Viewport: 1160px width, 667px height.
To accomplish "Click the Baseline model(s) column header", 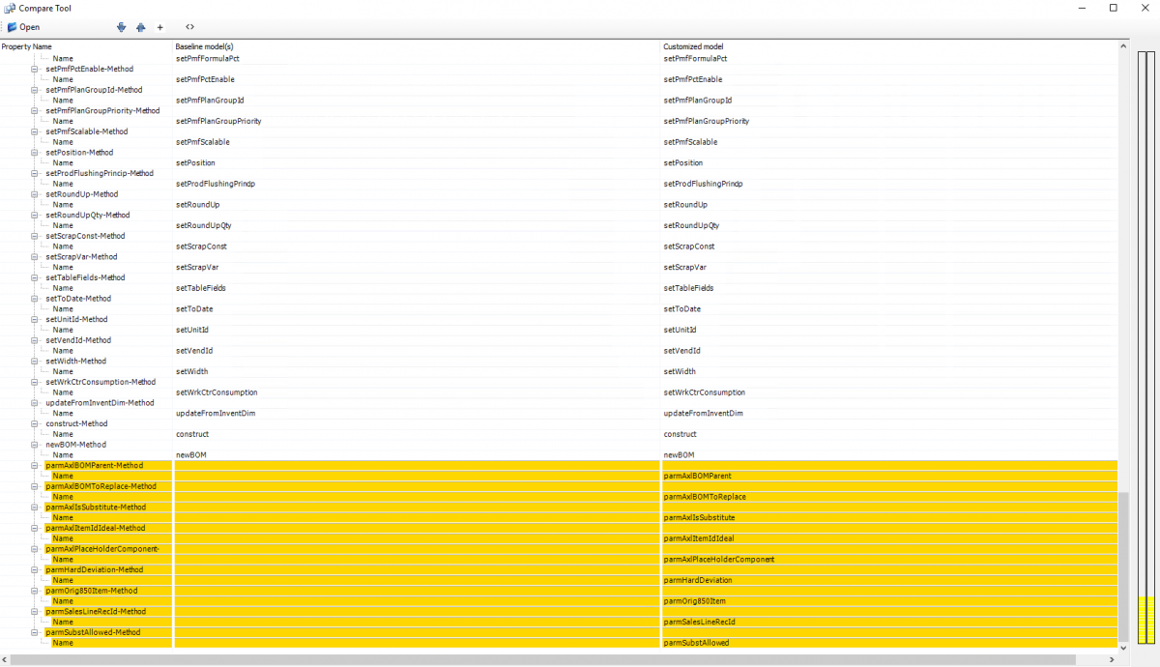I will pos(204,46).
